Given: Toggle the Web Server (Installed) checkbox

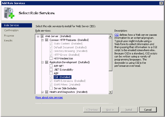Looking at the screenshot, I should click(42, 36).
